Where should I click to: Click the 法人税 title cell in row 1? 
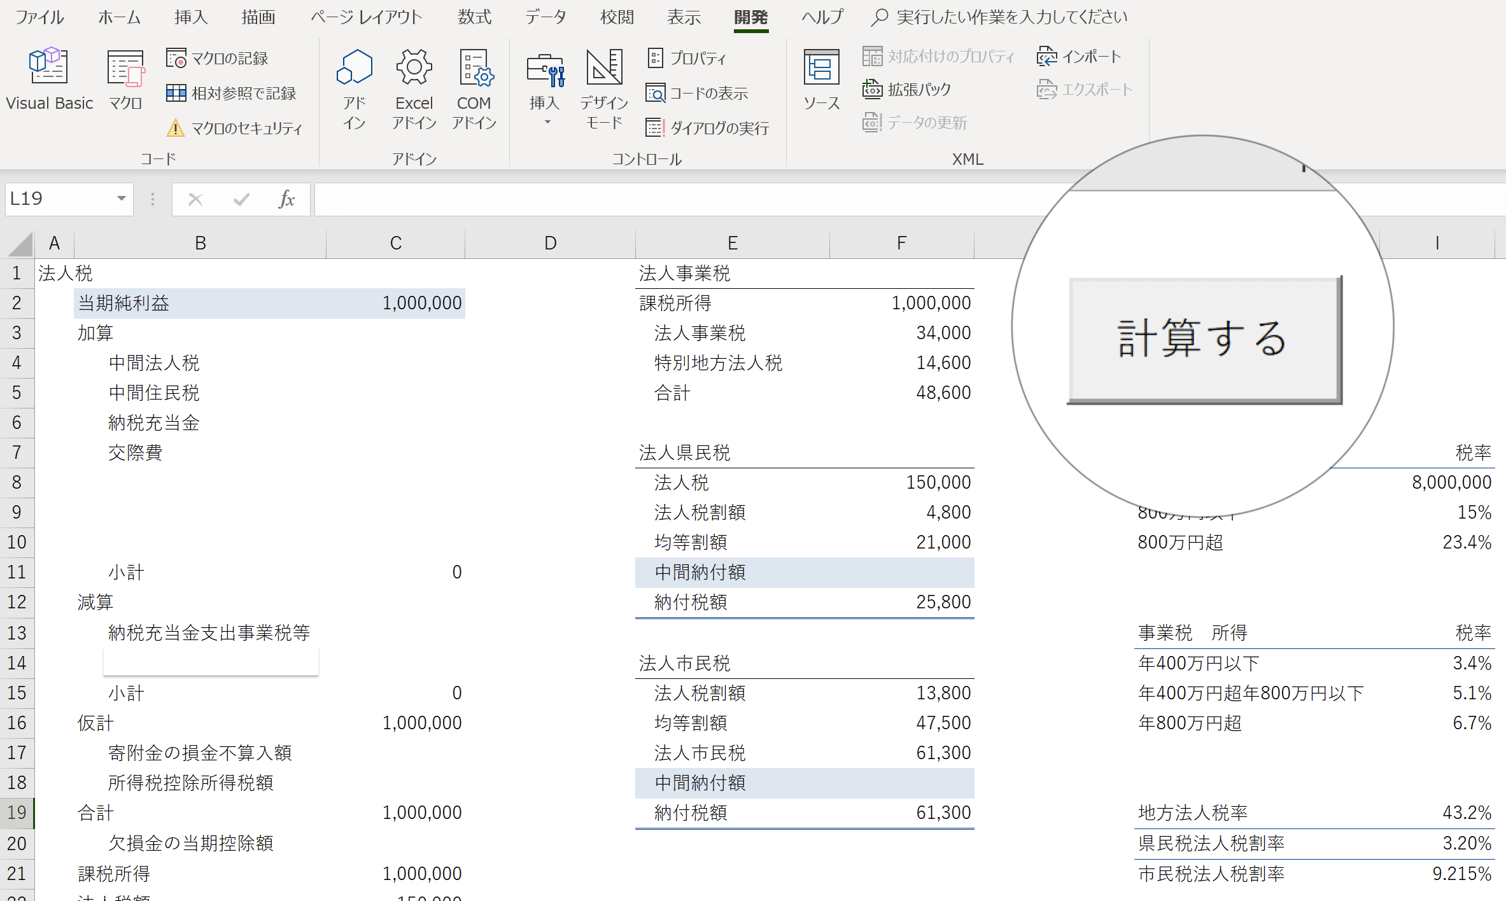(x=65, y=274)
